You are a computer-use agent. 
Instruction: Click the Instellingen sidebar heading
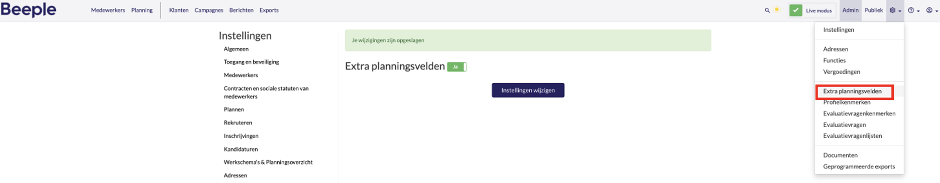coord(245,35)
